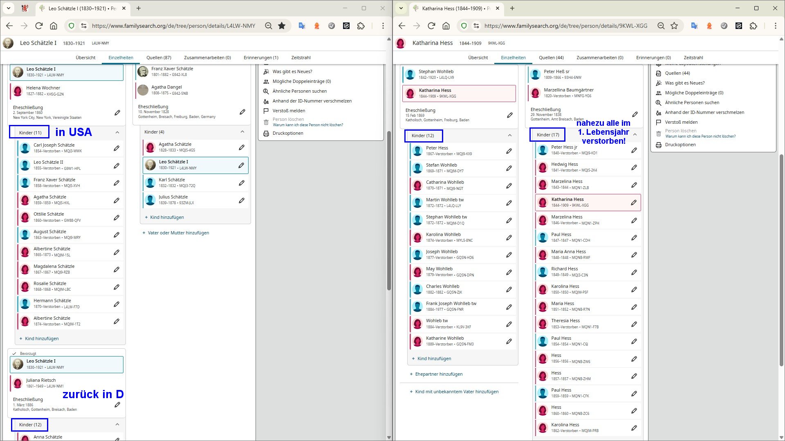Click 'Kind hinzufügen' under Kinder (11)
This screenshot has height=441, width=785.
pyautogui.click(x=41, y=339)
